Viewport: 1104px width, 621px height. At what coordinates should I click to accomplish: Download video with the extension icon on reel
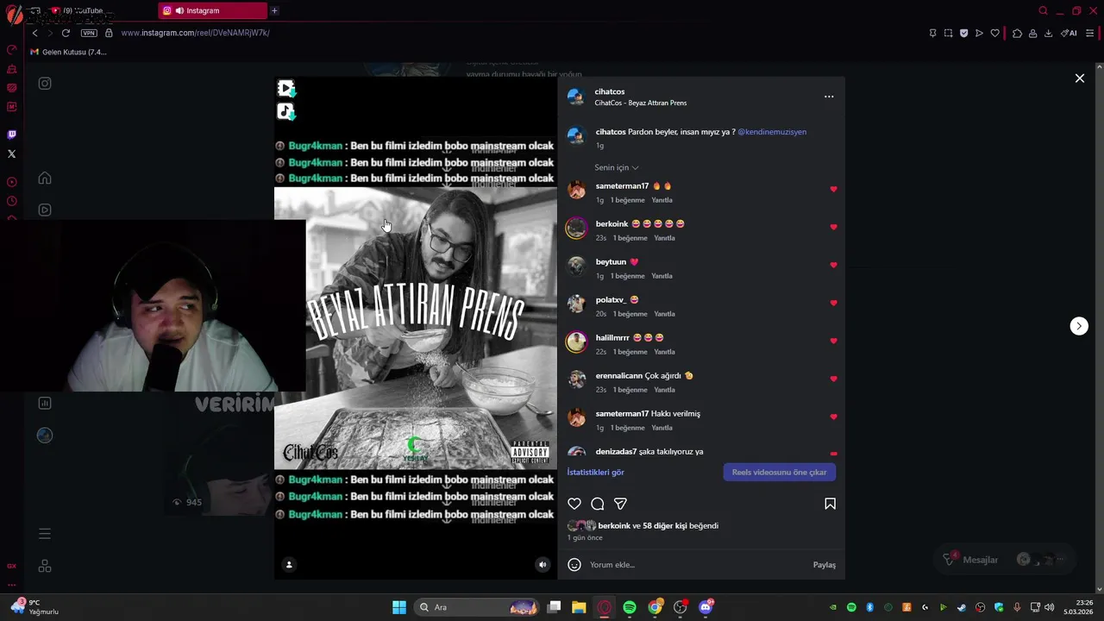[x=286, y=88]
